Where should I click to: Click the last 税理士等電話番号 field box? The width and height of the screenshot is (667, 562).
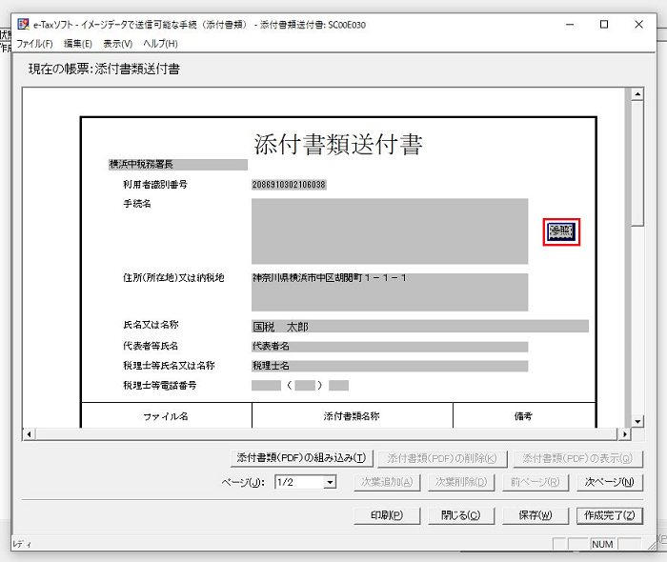[x=338, y=386]
